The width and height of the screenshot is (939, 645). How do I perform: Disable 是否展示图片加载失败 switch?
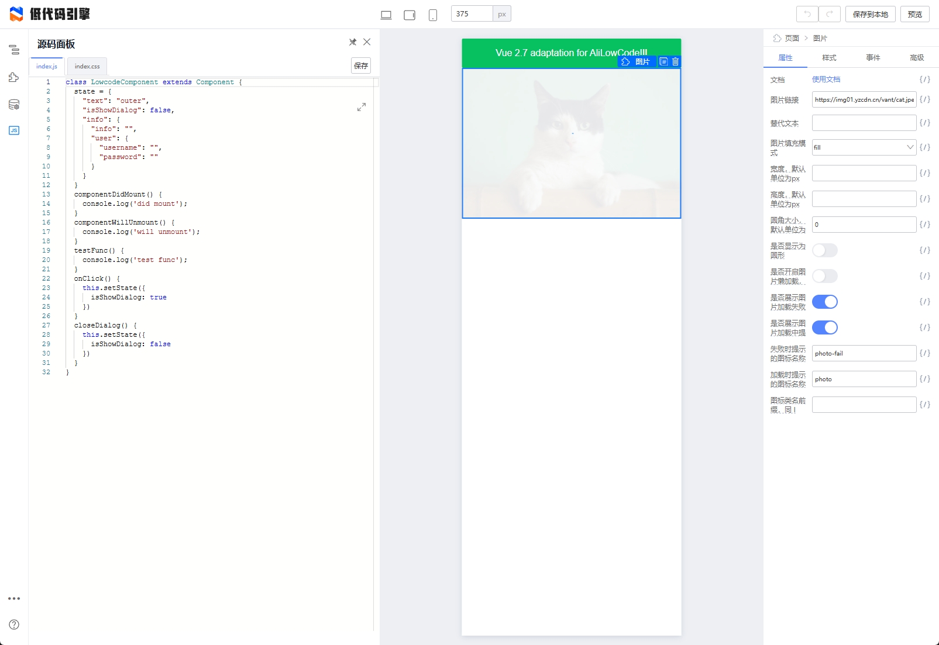coord(825,302)
